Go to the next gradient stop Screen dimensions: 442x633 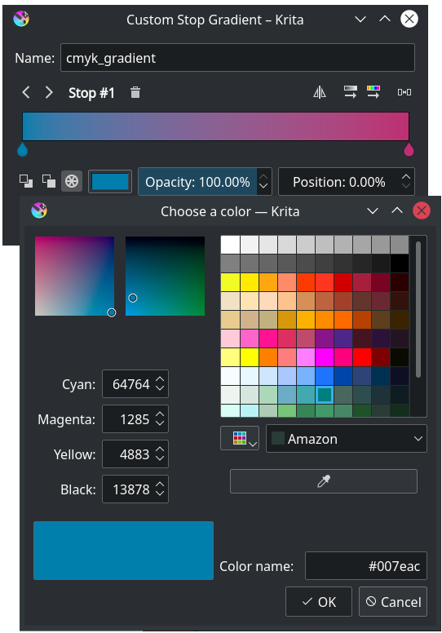coord(49,92)
